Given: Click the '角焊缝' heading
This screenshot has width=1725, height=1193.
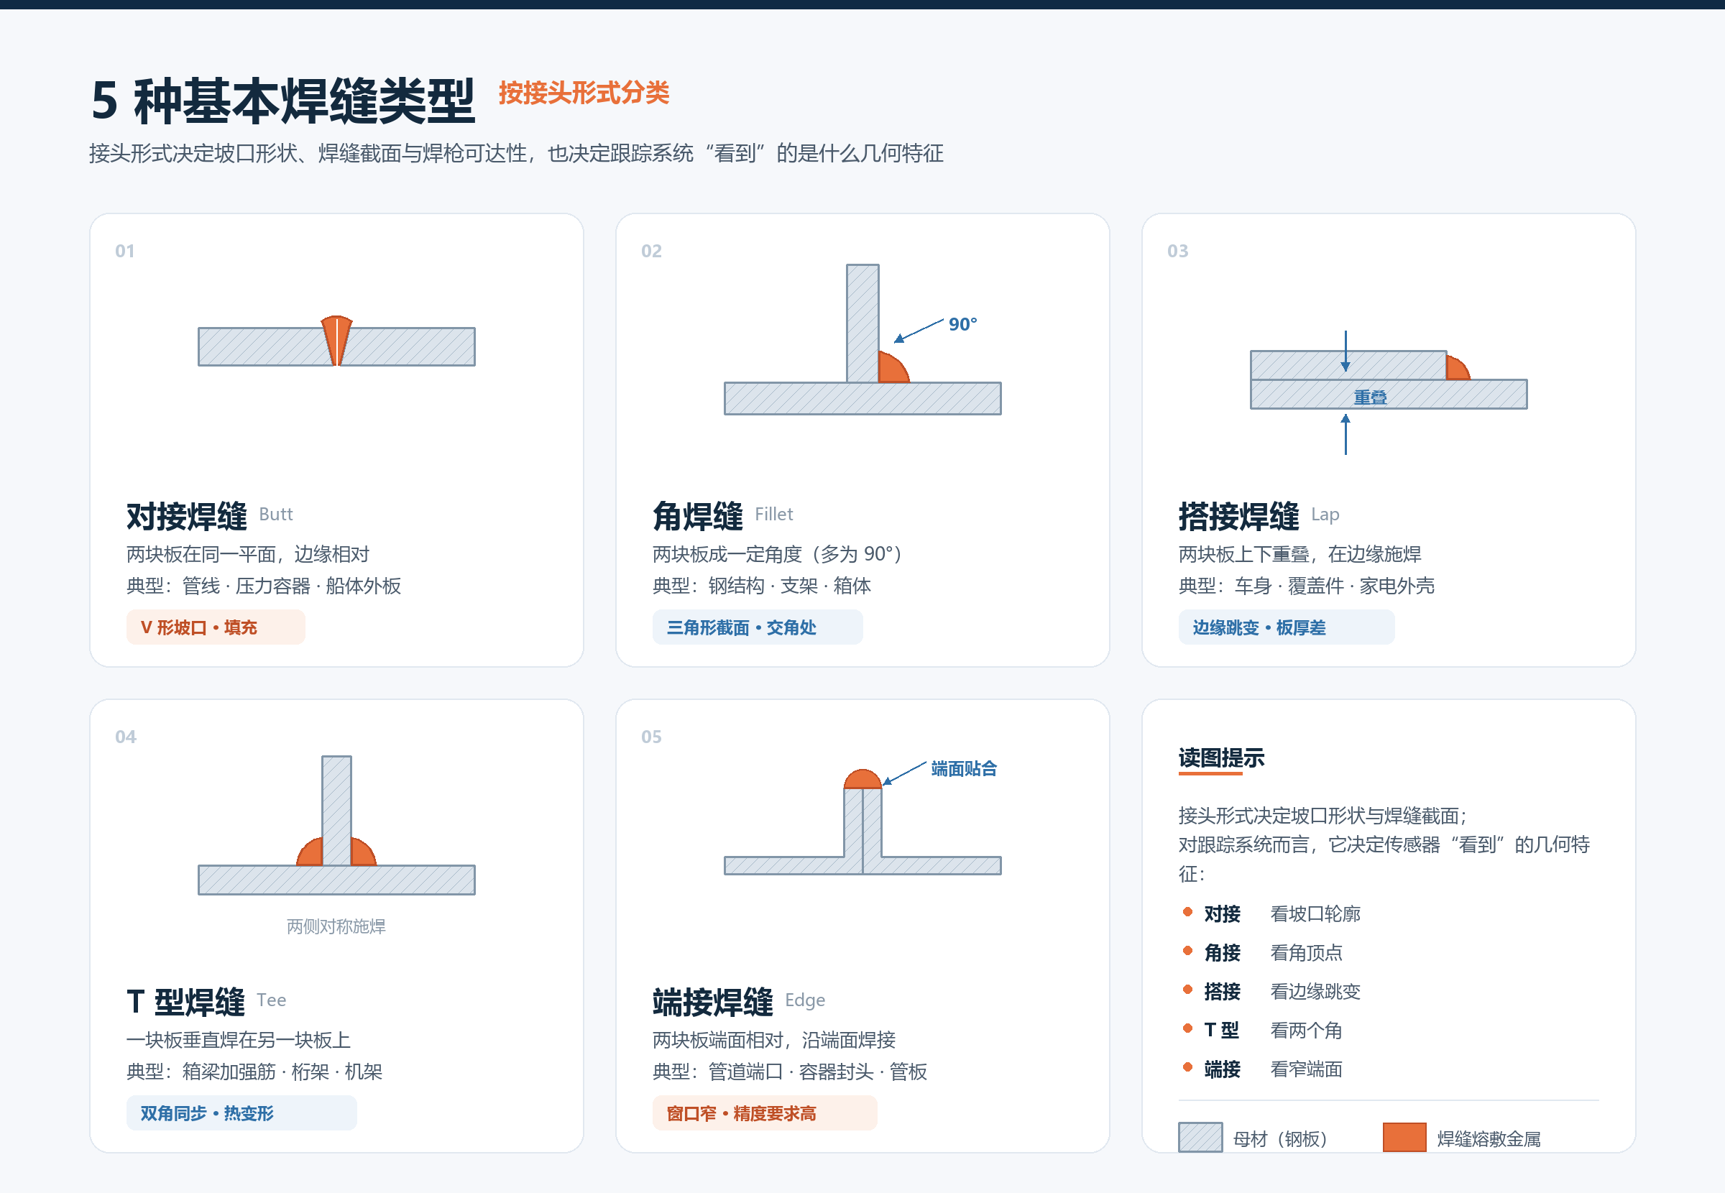Looking at the screenshot, I should coord(697,517).
